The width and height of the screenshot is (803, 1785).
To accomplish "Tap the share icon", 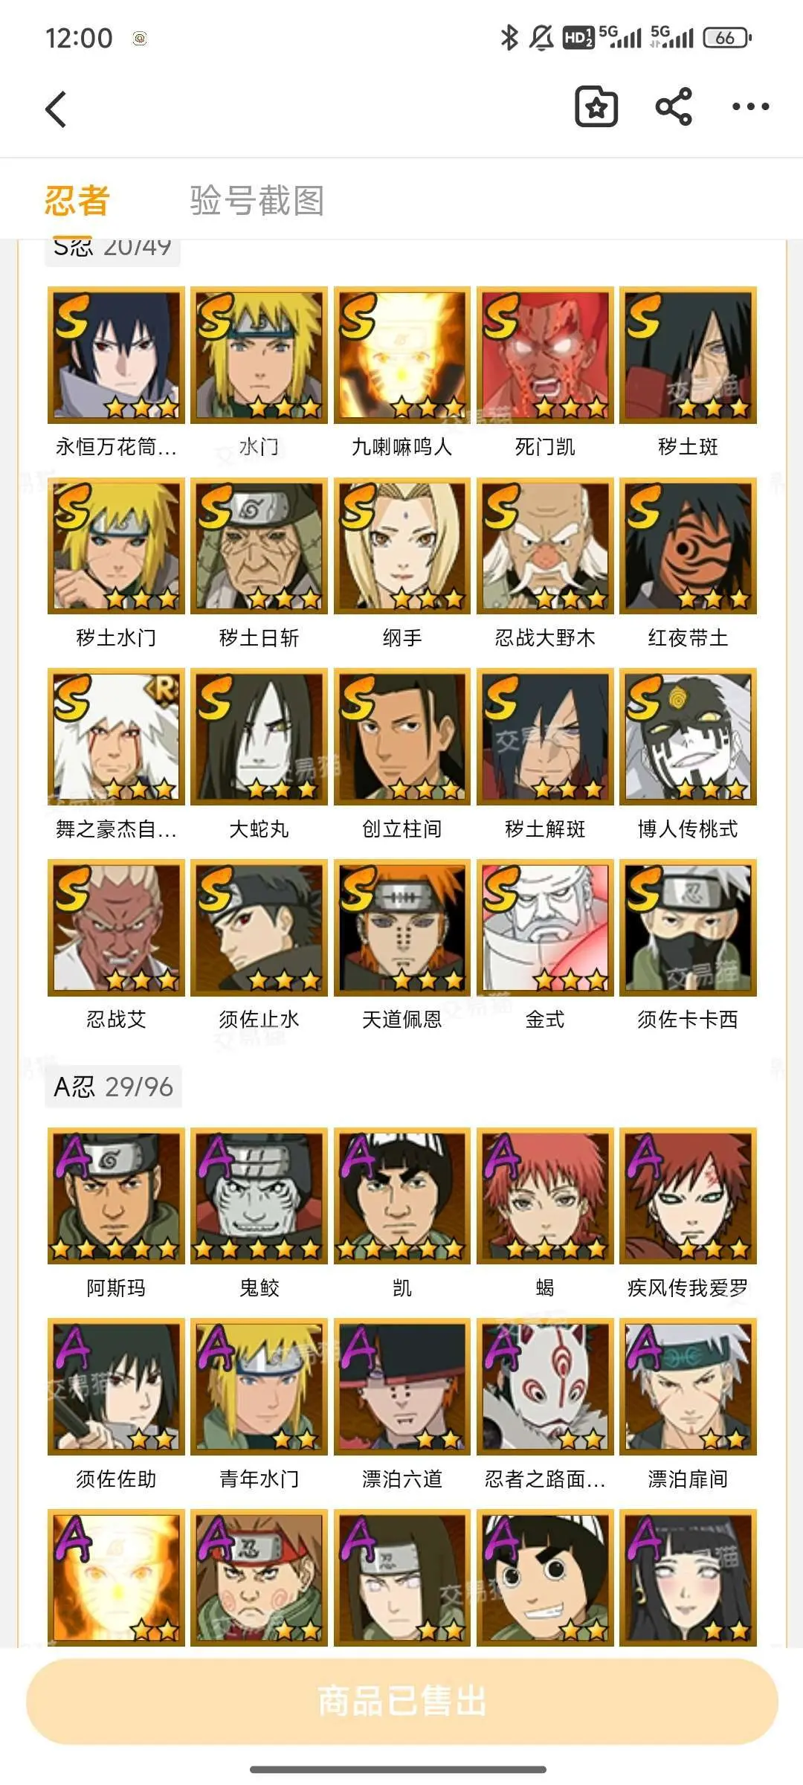I will point(674,107).
